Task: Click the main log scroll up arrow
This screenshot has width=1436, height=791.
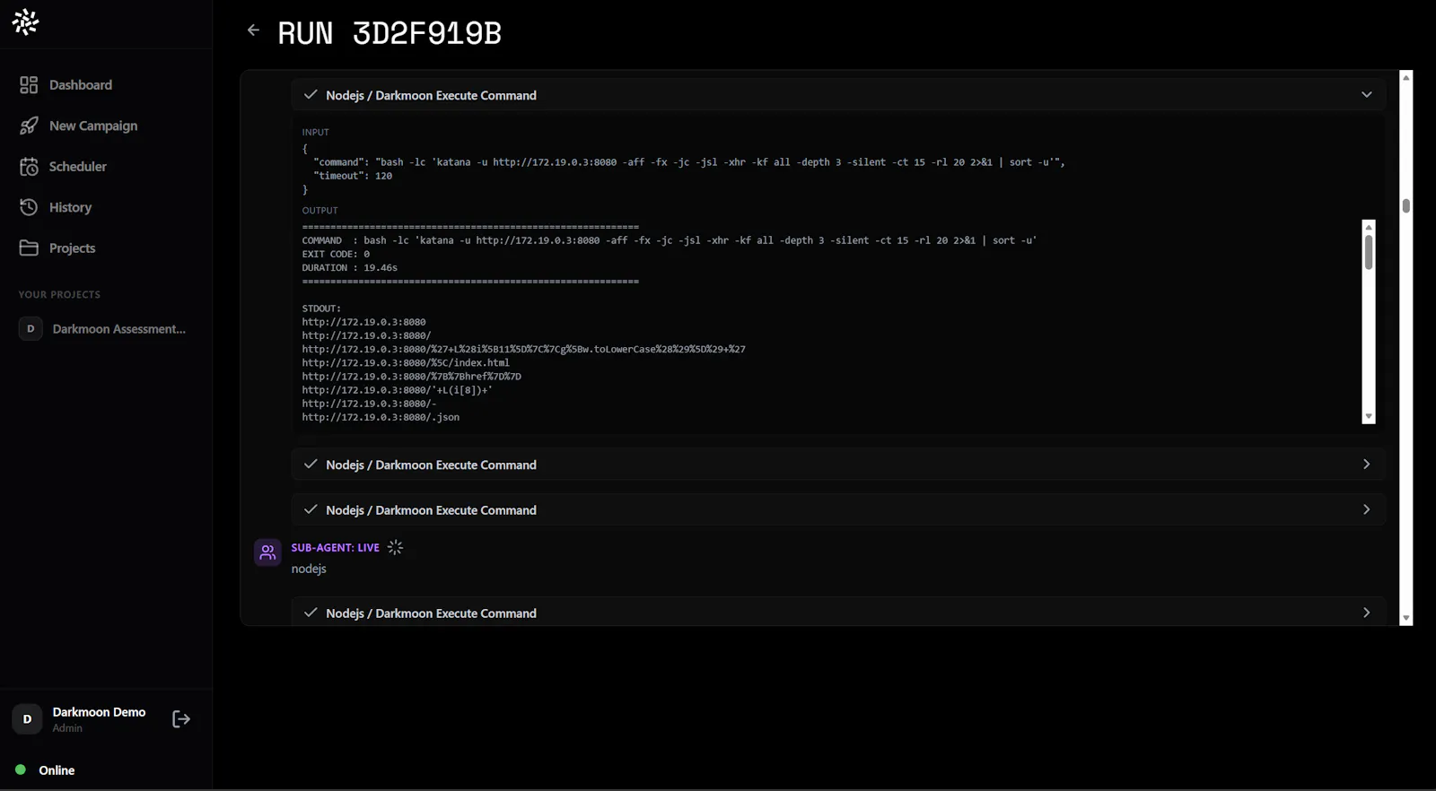Action: 1406,77
